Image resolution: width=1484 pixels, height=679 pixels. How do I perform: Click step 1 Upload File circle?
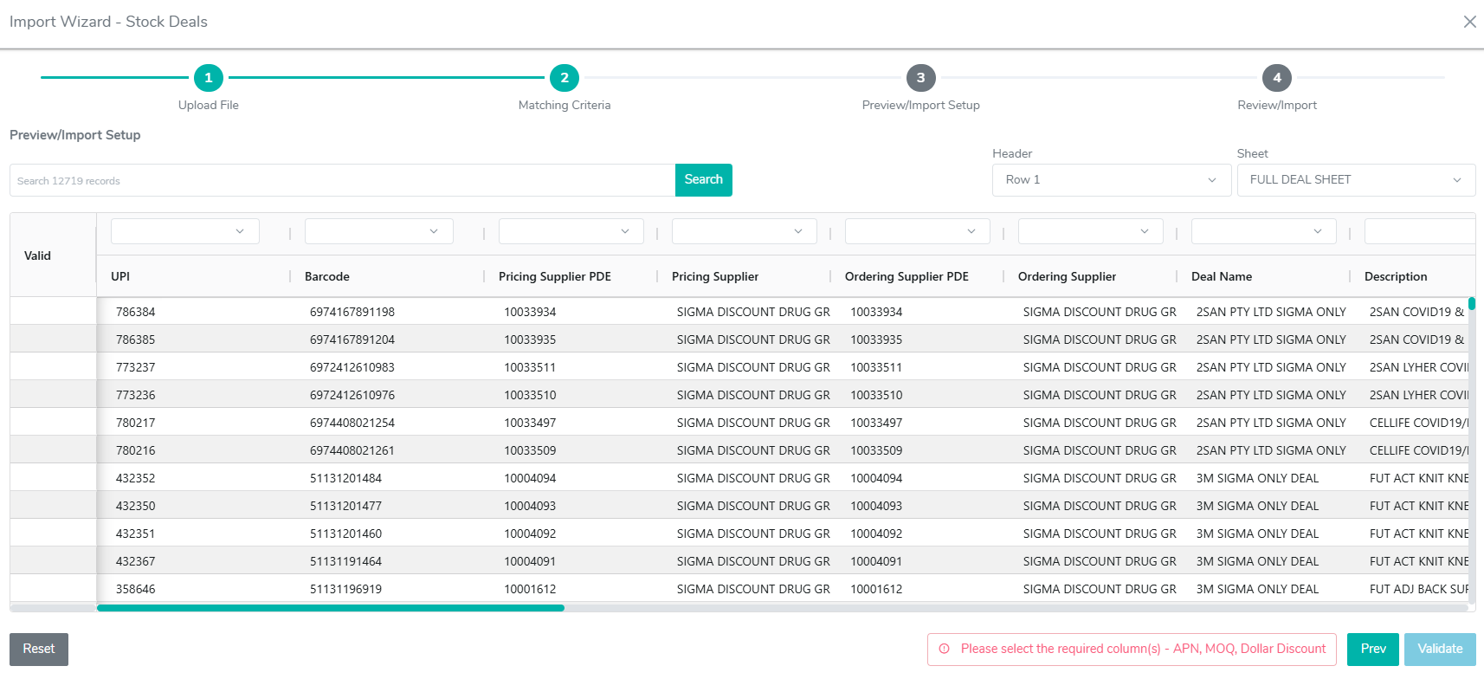209,78
